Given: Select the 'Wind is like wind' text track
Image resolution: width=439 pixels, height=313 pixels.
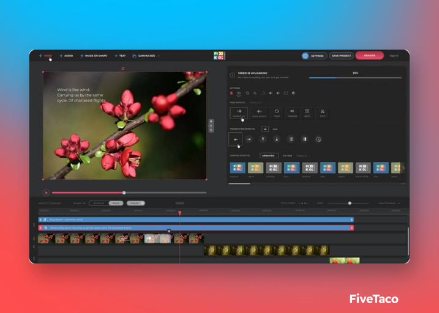Looking at the screenshot, I should (x=196, y=228).
